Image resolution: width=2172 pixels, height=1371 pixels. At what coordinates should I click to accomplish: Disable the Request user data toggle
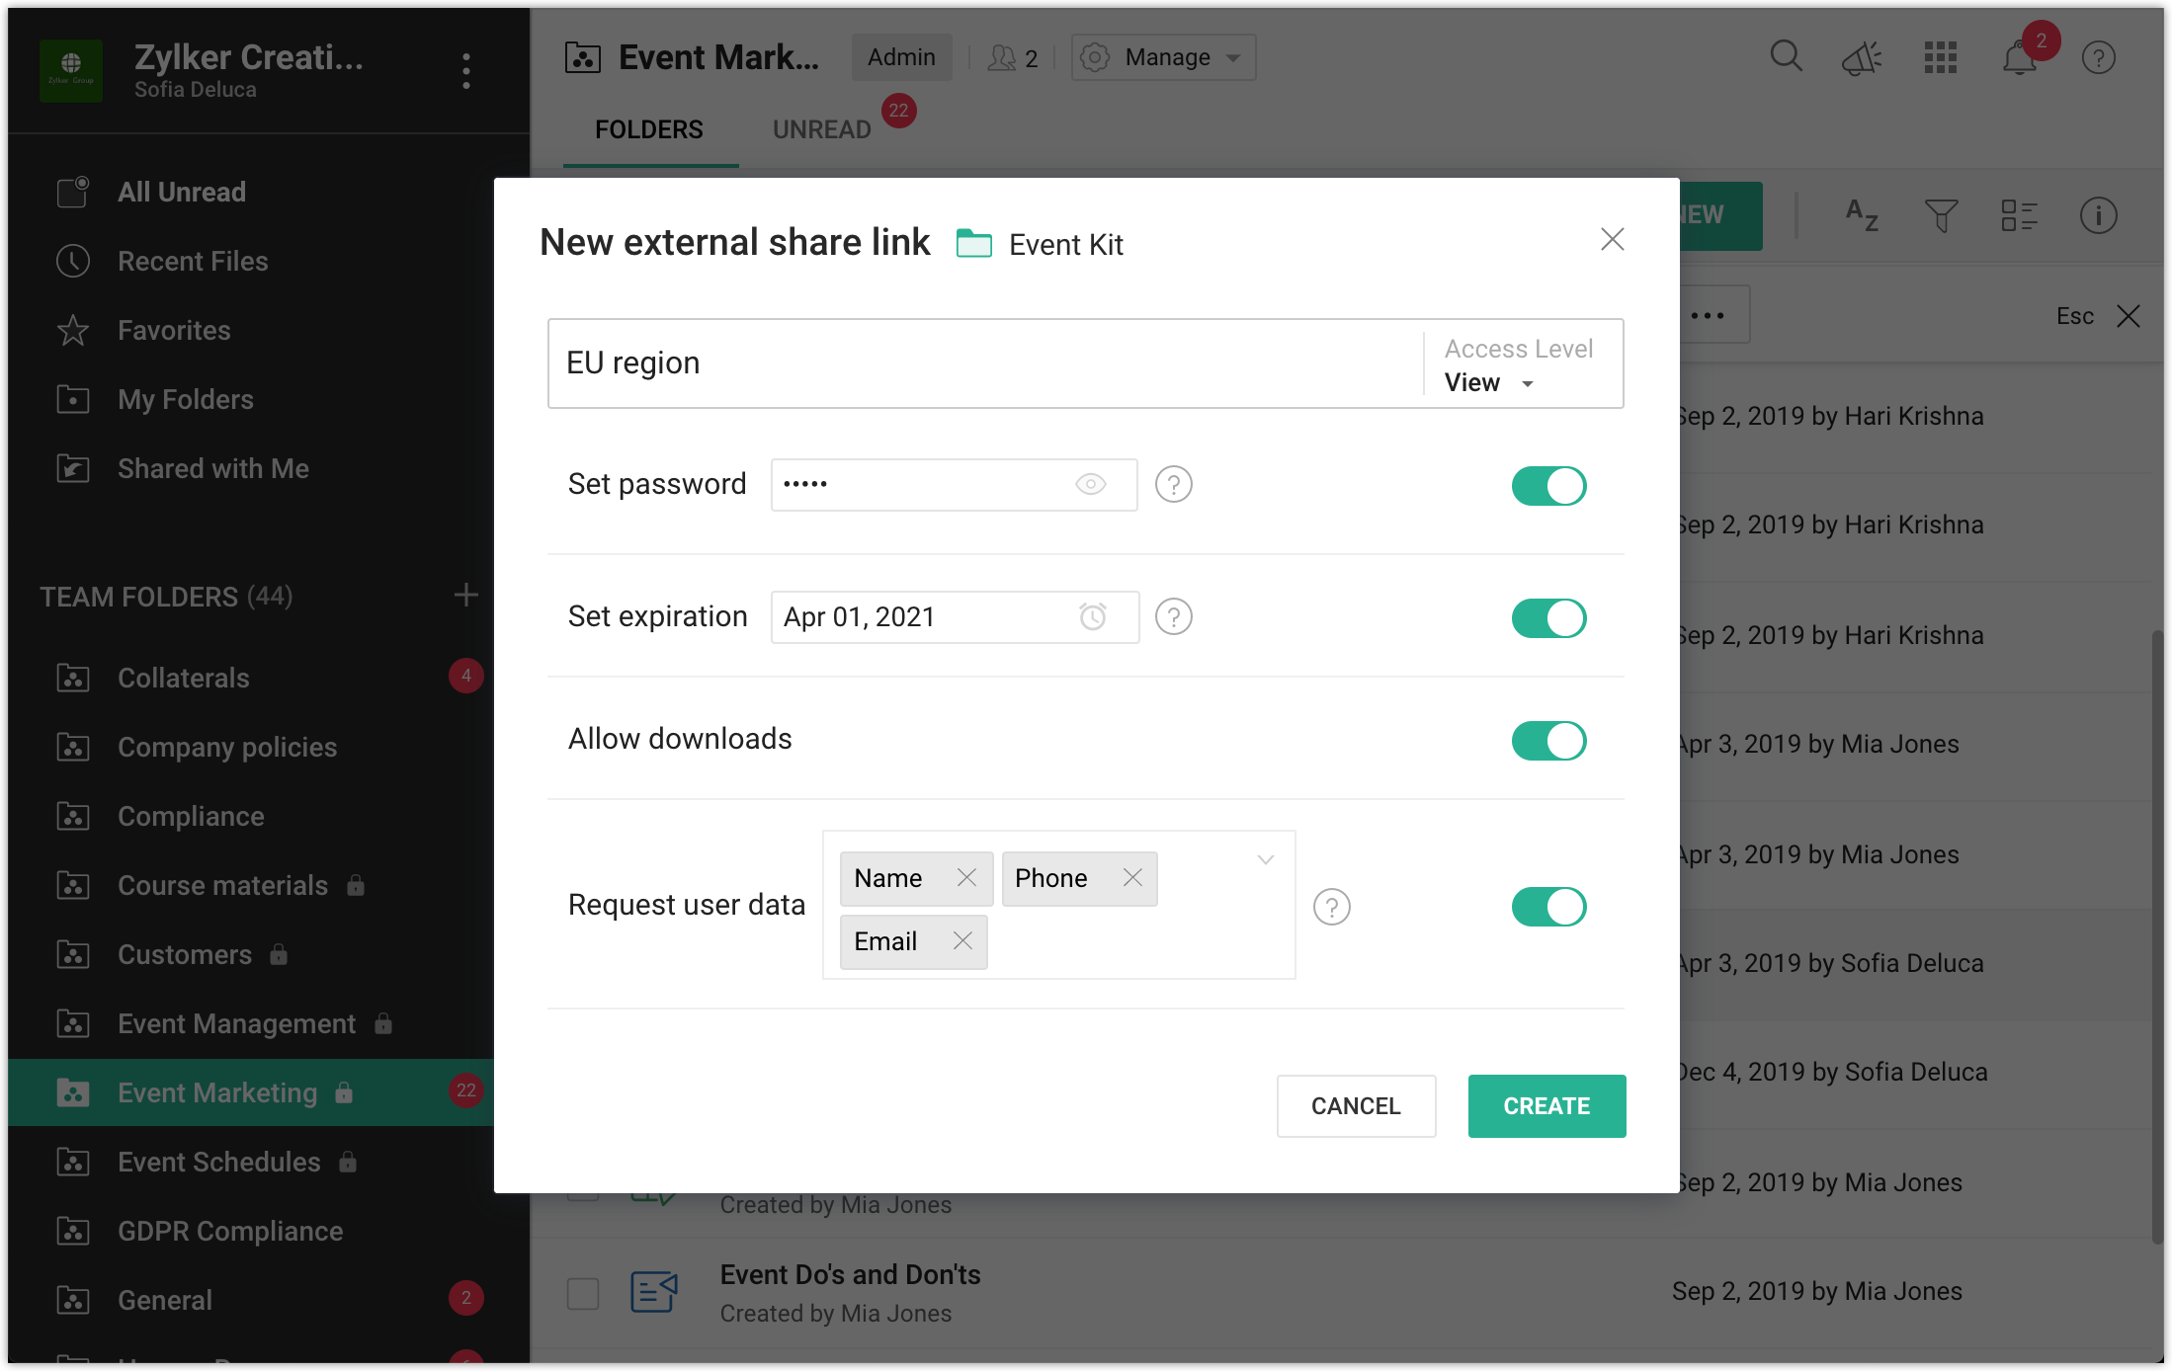click(x=1547, y=907)
